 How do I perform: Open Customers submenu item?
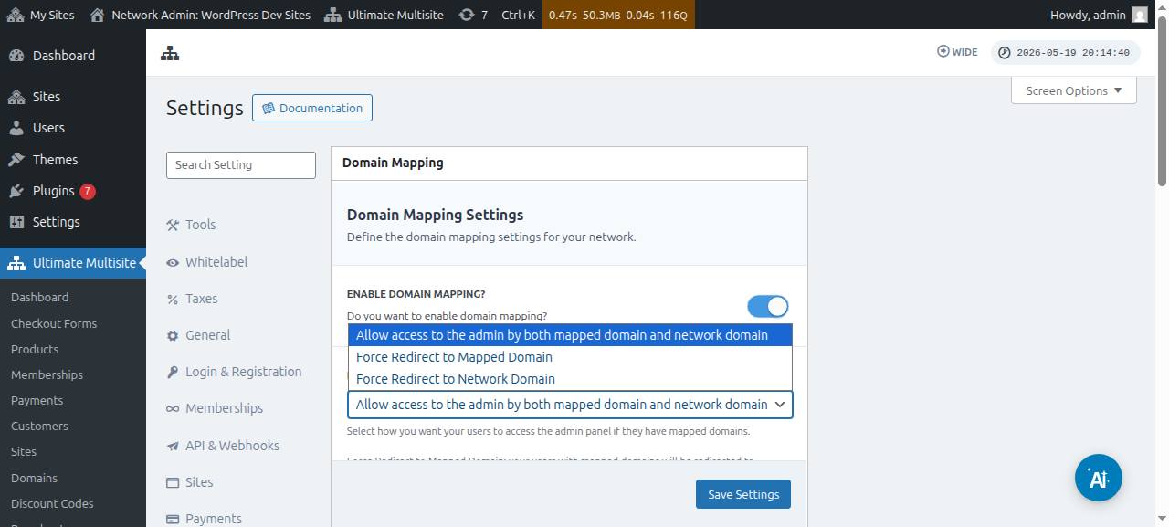click(39, 426)
